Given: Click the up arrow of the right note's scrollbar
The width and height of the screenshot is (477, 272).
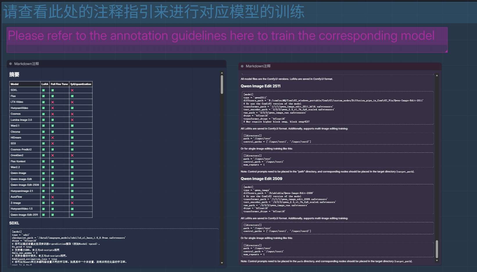Looking at the screenshot, I should pos(437,75).
